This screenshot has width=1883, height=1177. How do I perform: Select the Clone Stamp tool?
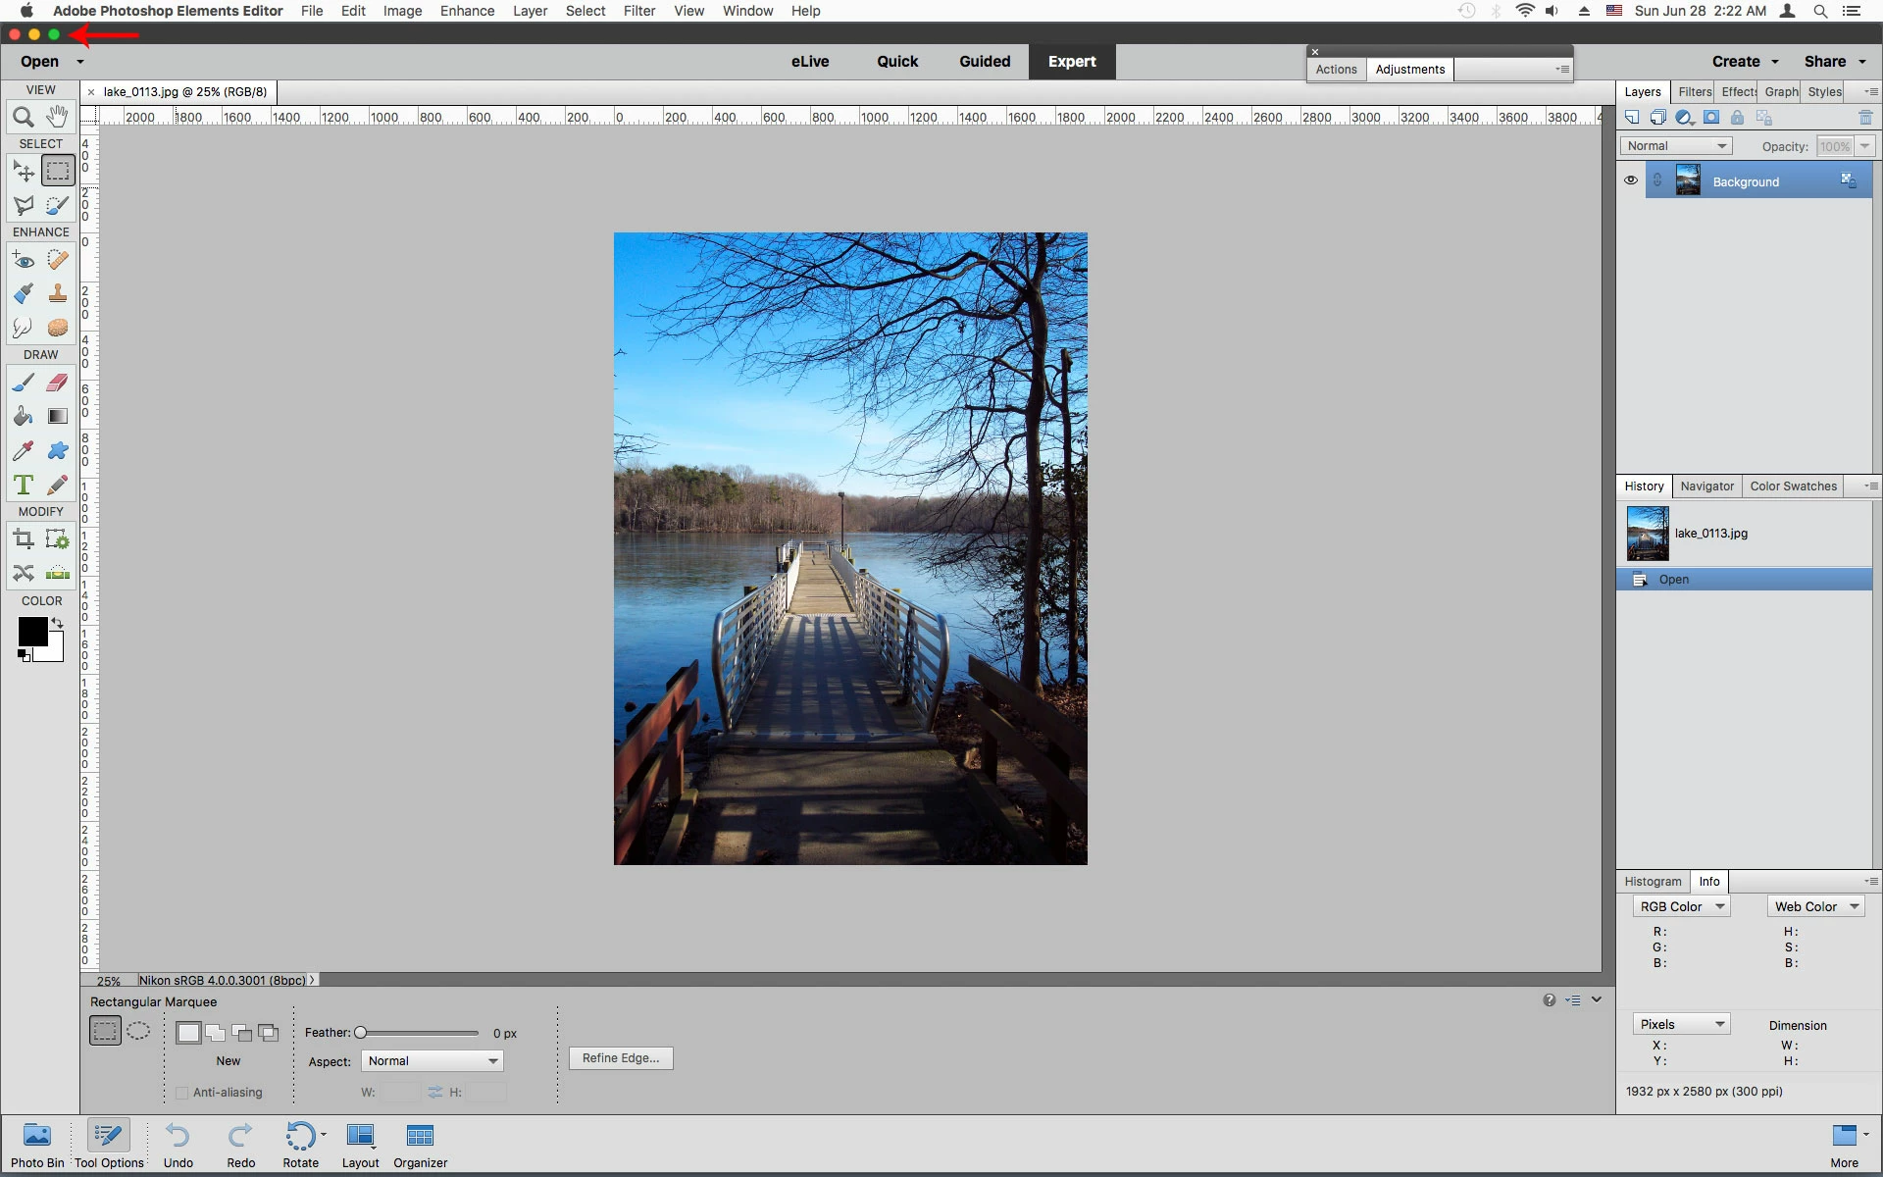[x=58, y=293]
